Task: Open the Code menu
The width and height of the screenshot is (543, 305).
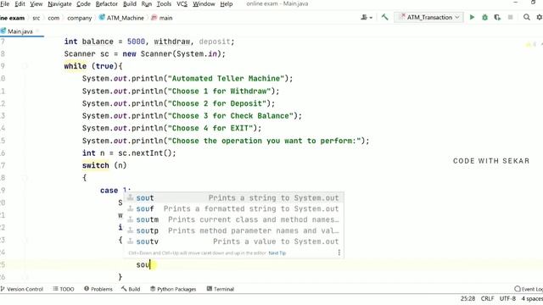Action: click(x=83, y=3)
